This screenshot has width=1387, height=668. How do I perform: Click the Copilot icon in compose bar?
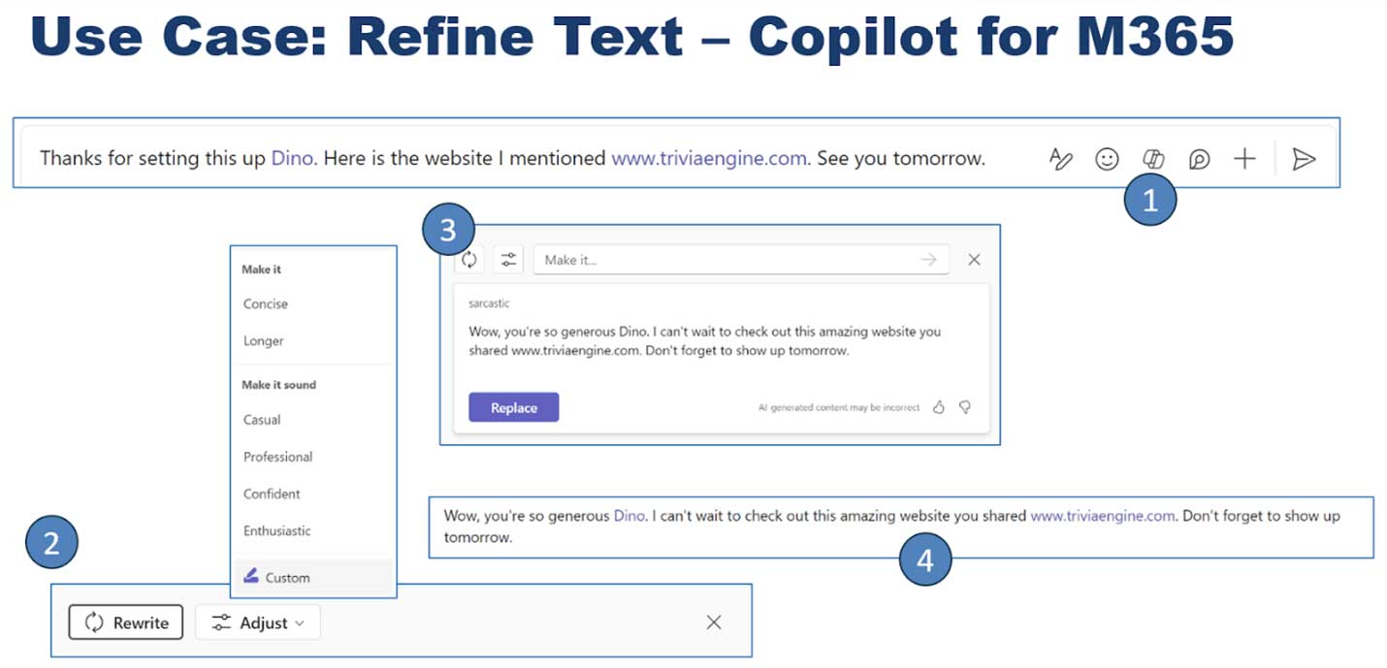click(x=1153, y=159)
